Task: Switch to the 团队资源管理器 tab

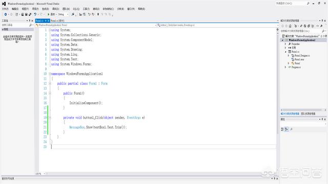Action: (x=308, y=113)
